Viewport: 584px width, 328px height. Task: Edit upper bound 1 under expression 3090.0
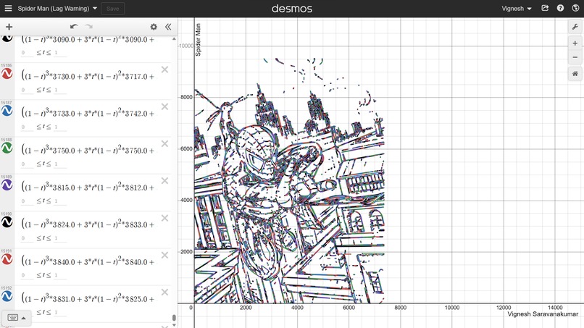[x=60, y=53]
